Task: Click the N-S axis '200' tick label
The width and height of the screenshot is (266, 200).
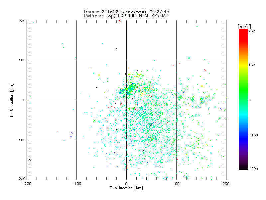Action: (x=22, y=21)
